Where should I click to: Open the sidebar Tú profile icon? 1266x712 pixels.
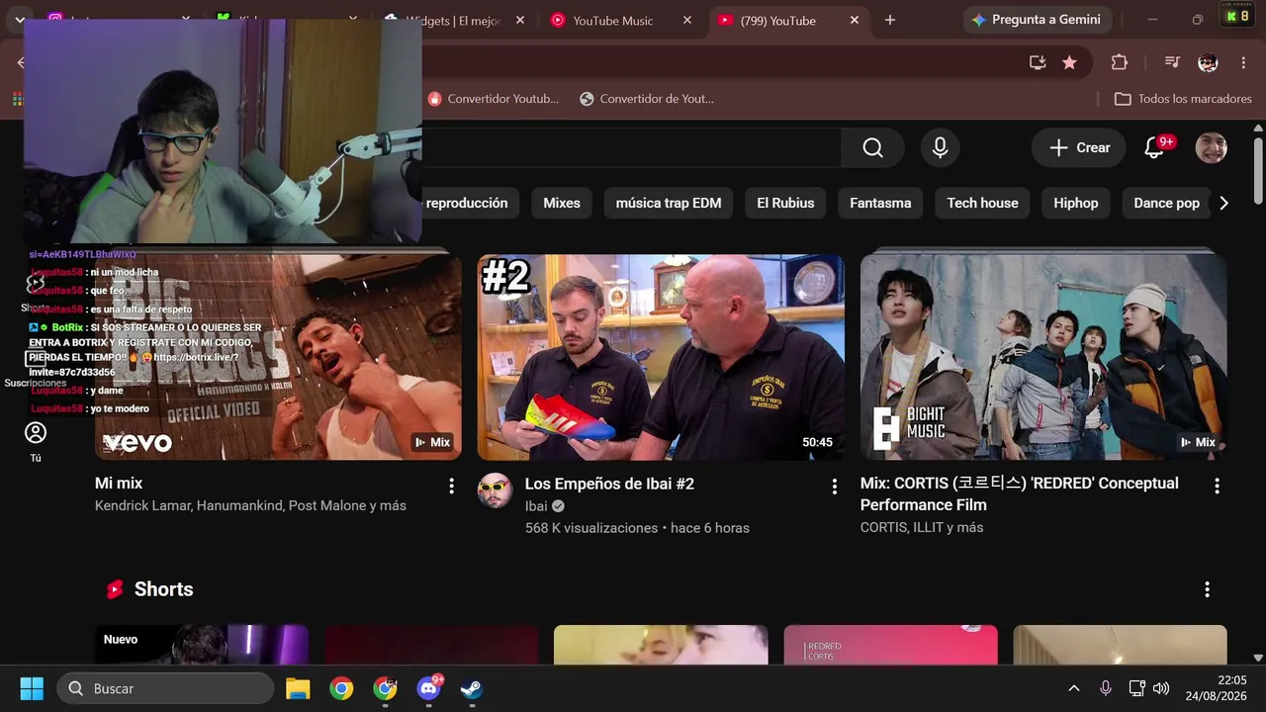(36, 433)
